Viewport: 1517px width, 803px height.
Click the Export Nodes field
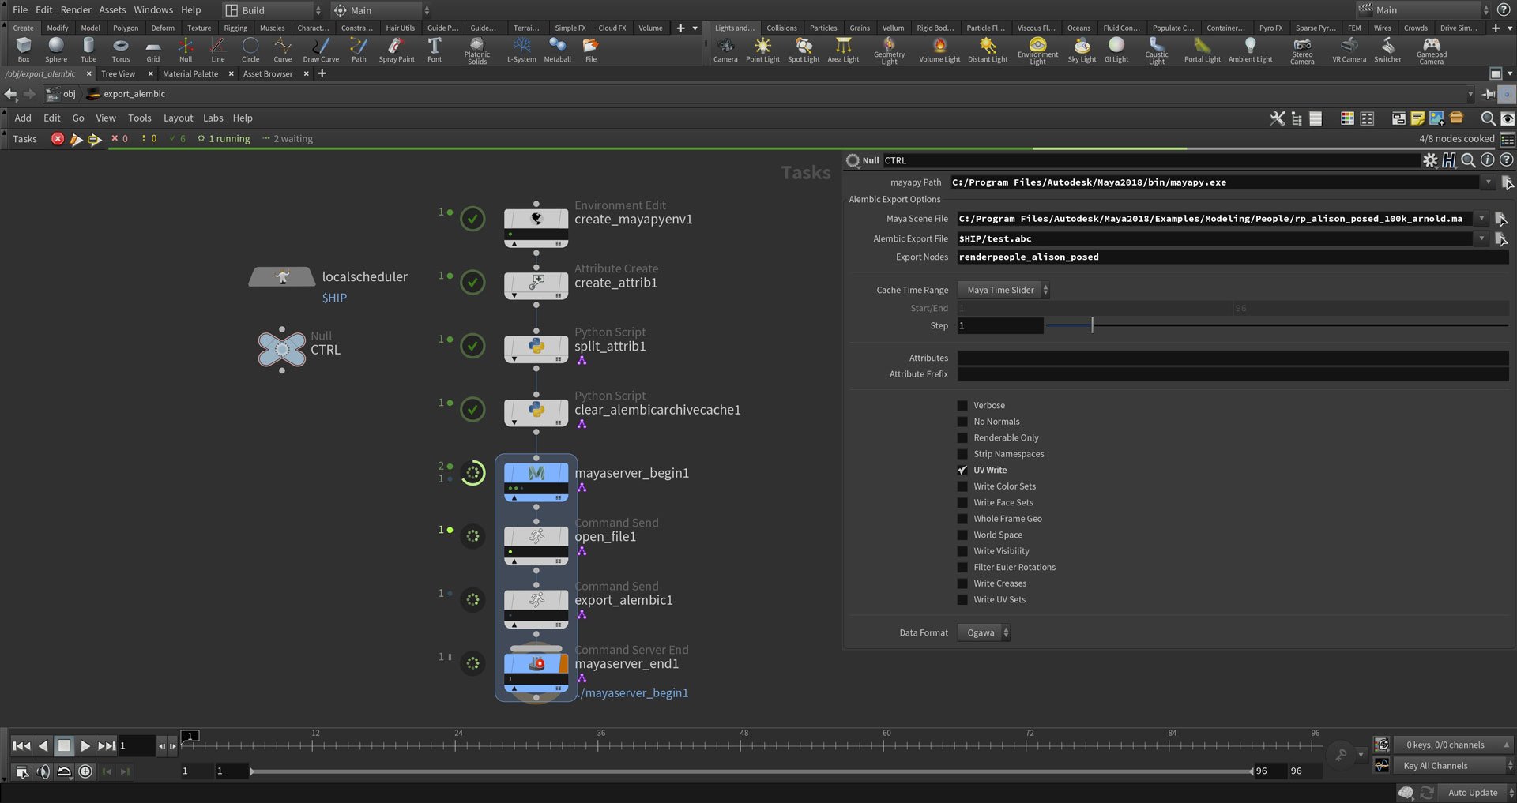(x=1233, y=257)
